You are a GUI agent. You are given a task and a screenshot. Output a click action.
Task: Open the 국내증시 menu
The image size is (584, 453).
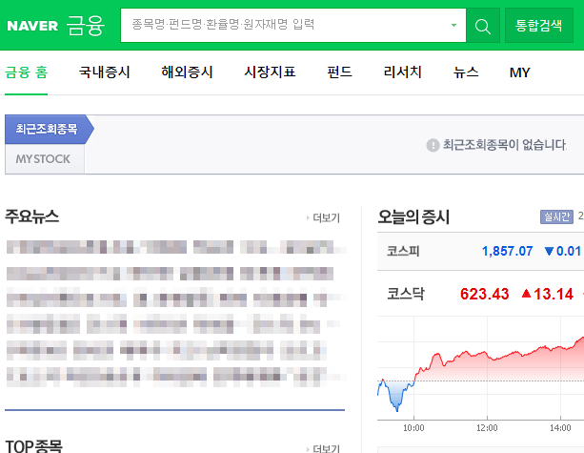[x=104, y=72]
